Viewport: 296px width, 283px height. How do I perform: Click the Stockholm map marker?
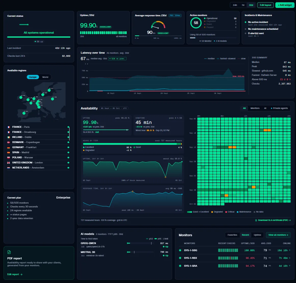click(x=49, y=90)
